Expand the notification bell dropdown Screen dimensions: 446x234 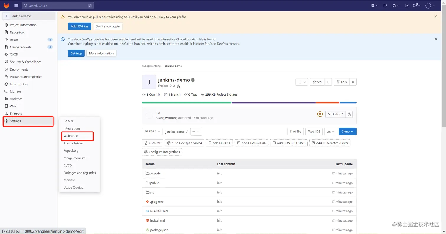pos(302,82)
